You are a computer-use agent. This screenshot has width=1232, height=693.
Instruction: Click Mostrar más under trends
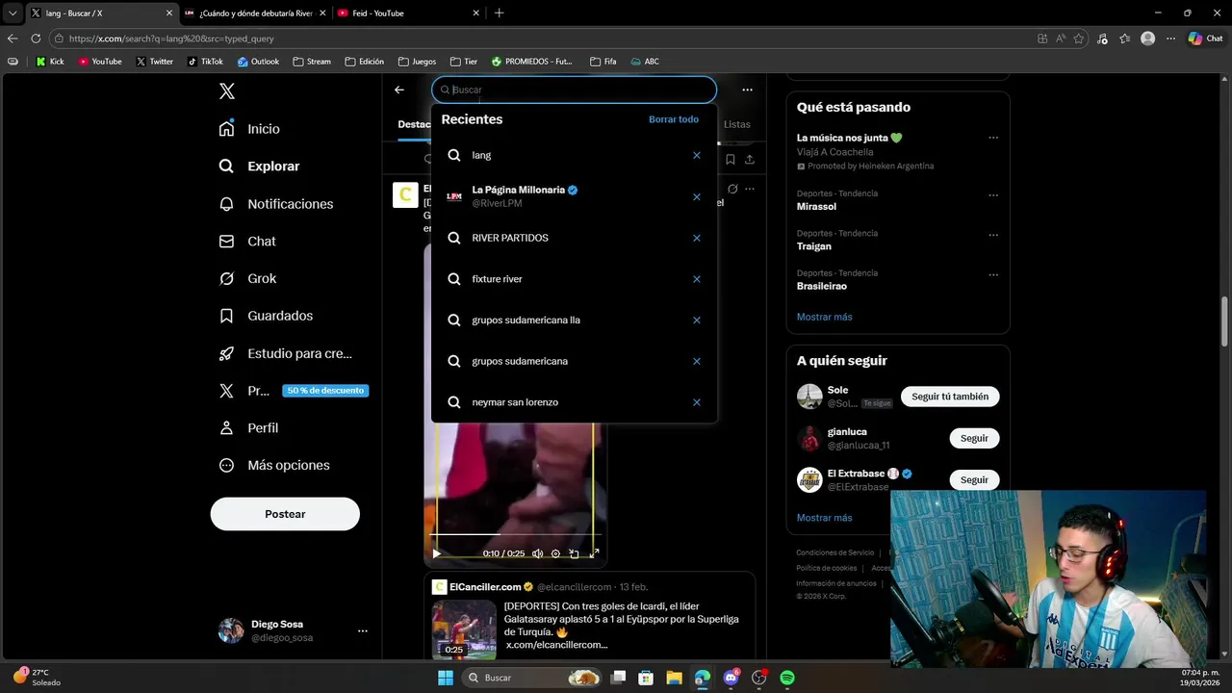[824, 317]
